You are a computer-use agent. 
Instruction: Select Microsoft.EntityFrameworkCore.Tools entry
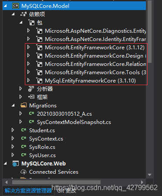pos(95,72)
